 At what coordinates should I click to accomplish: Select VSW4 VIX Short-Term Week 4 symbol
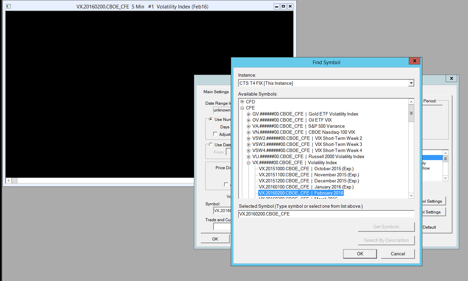[x=307, y=150]
